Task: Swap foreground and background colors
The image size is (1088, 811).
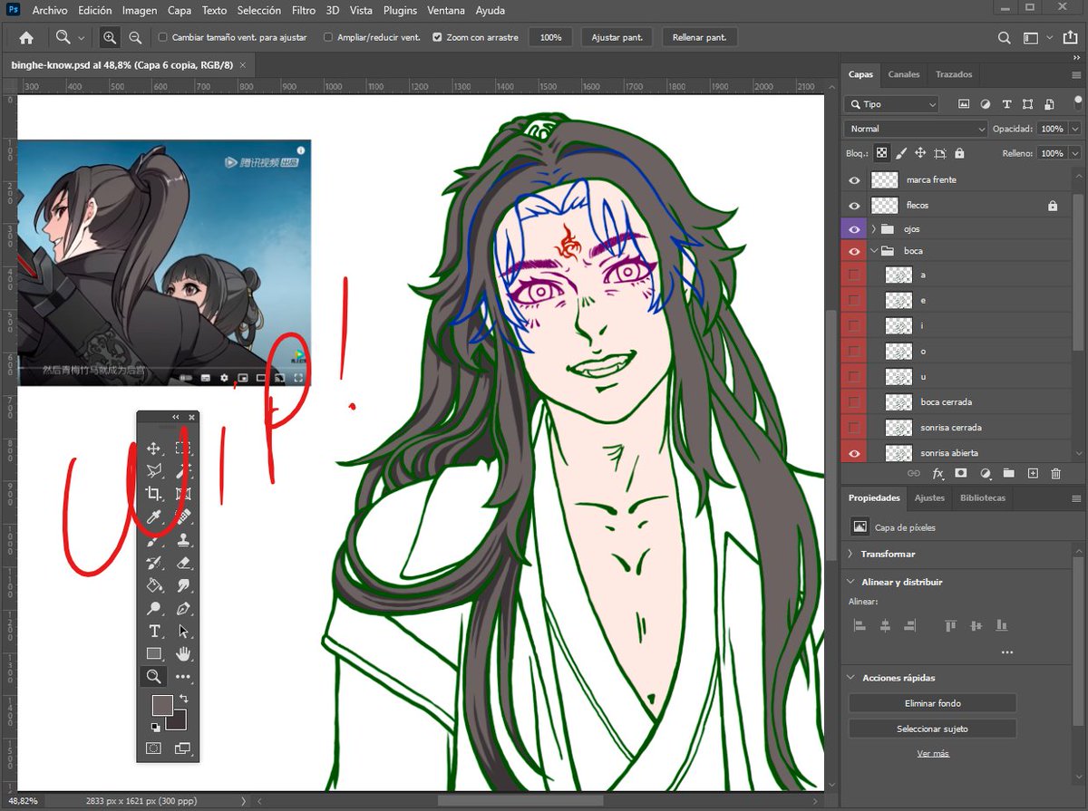Action: click(x=184, y=699)
